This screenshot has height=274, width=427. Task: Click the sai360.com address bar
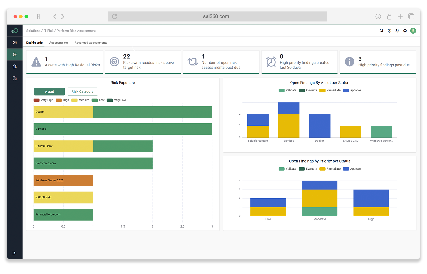[217, 16]
